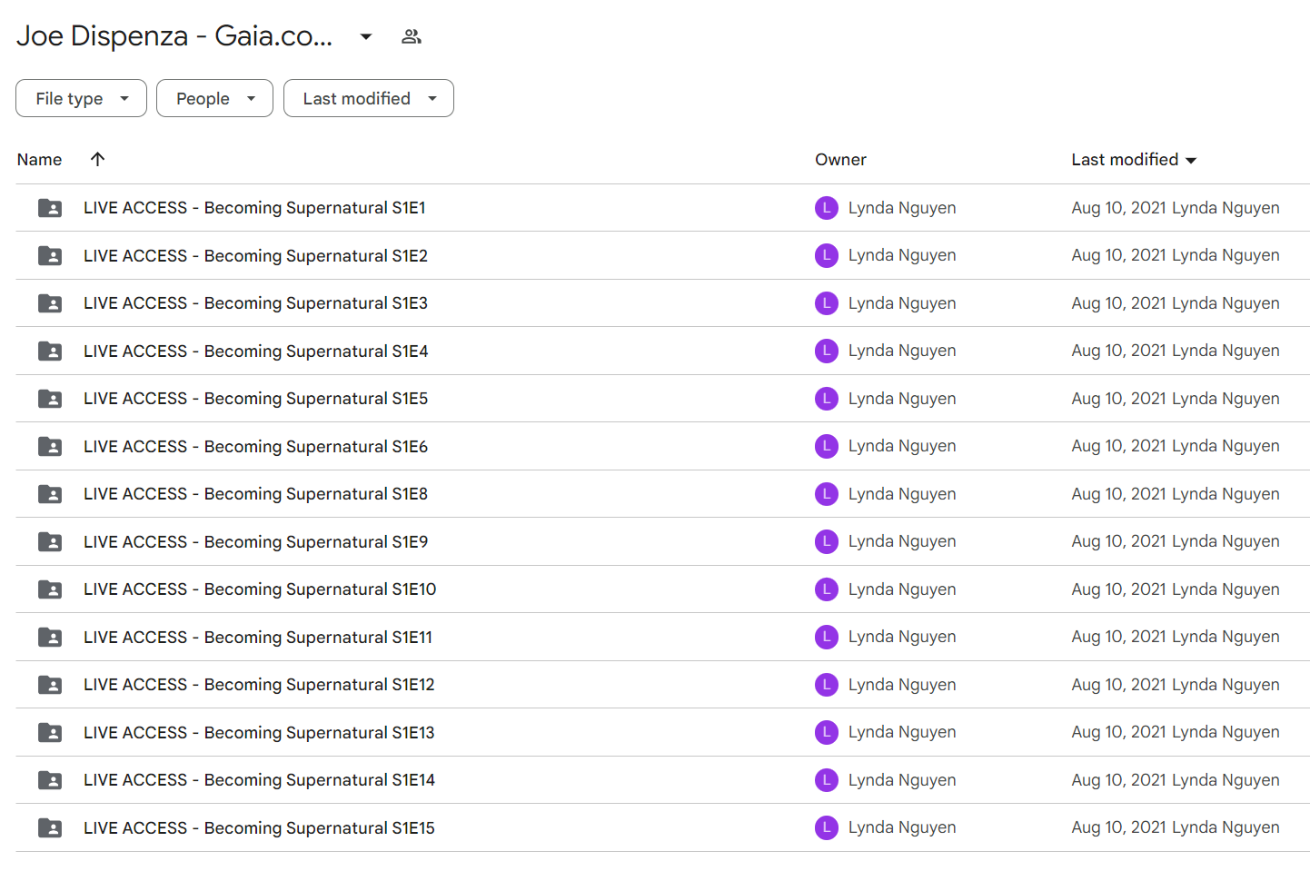Sort by the Name column header
The image size is (1310, 881).
40,160
